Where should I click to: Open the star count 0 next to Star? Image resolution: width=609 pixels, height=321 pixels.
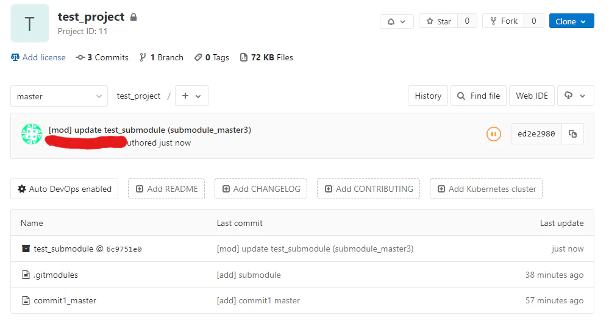click(x=467, y=21)
